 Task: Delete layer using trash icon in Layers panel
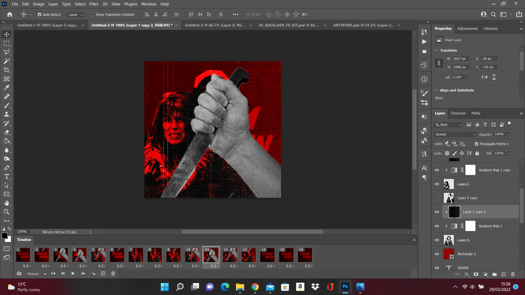pos(513,274)
